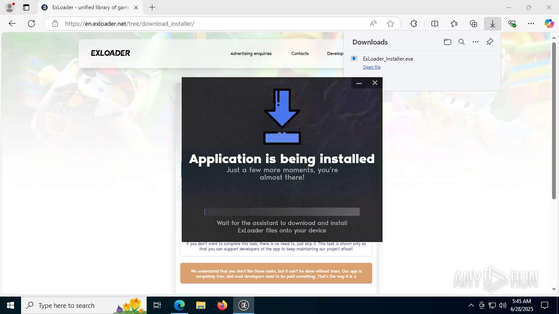Screen dimensions: 559x314
Task: Add this page to favorites with the star
Action: [x=390, y=24]
